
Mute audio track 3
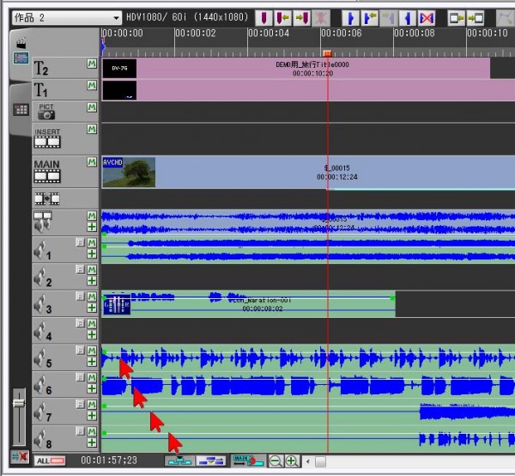coord(92,296)
